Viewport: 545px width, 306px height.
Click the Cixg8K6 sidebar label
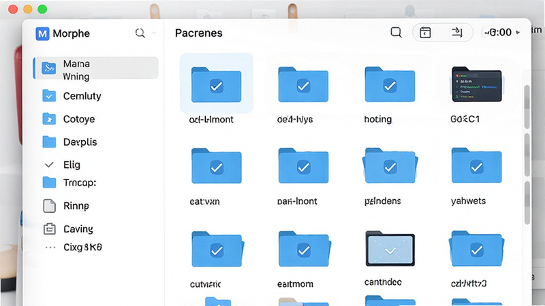tap(82, 248)
